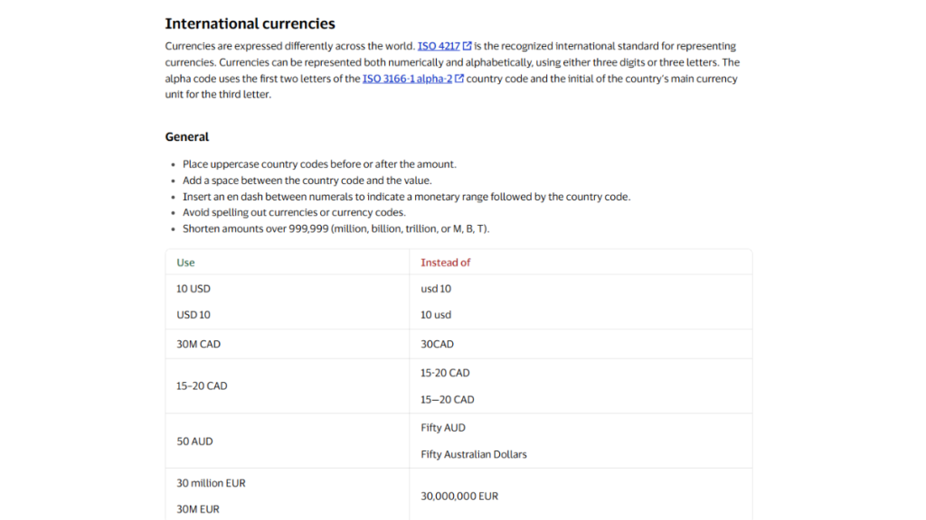Select the red Instead of column header
Viewport: 926px width, 520px height.
point(445,263)
